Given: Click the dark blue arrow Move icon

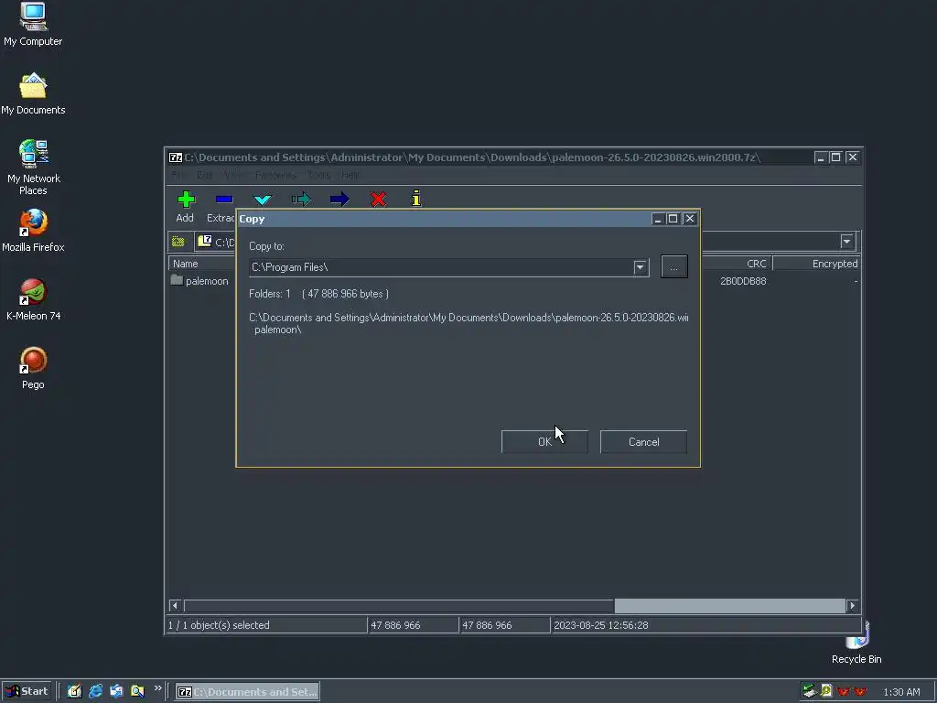Looking at the screenshot, I should 339,199.
